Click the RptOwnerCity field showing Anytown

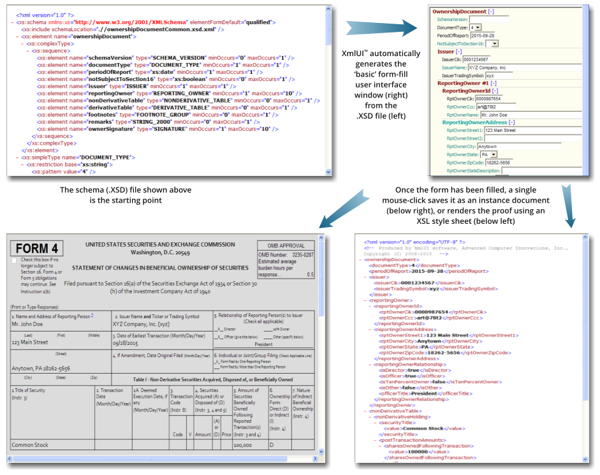click(x=519, y=147)
